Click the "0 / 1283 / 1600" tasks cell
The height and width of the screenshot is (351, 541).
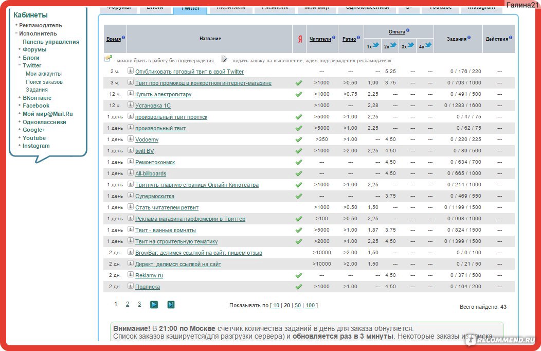[463, 106]
